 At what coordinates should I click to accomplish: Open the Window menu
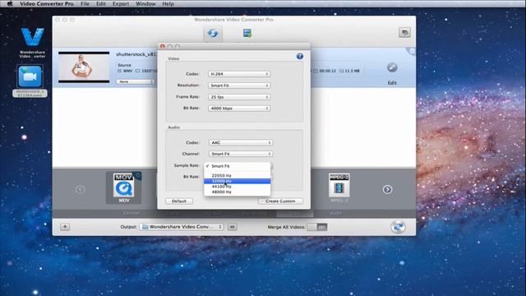coord(145,3)
